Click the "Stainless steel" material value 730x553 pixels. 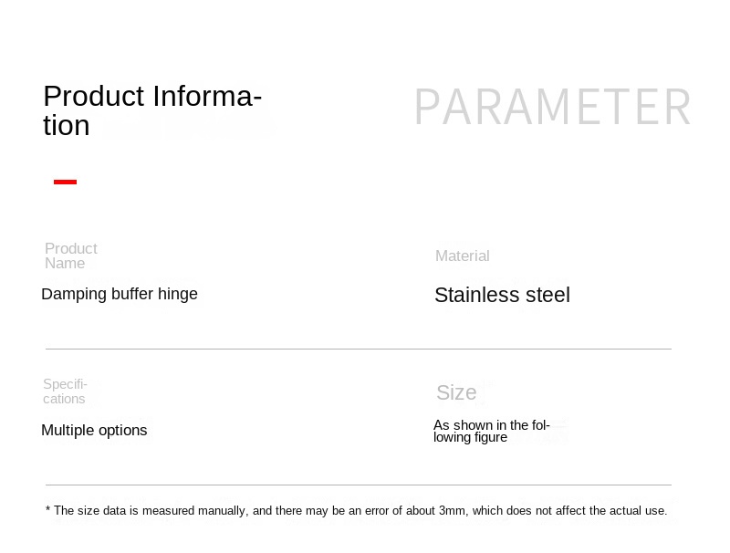point(502,295)
